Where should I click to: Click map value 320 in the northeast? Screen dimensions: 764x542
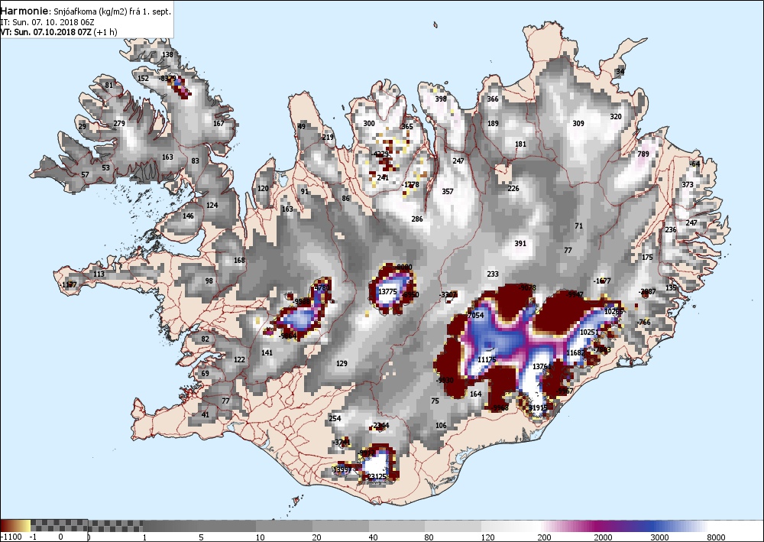click(x=616, y=116)
